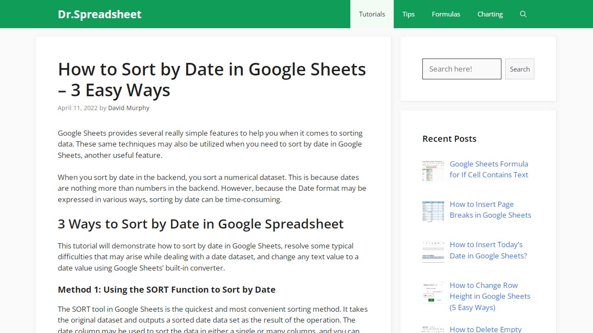The image size is (593, 333).
Task: Click thumbnail for Insert Page Breaks post
Action: click(x=433, y=211)
